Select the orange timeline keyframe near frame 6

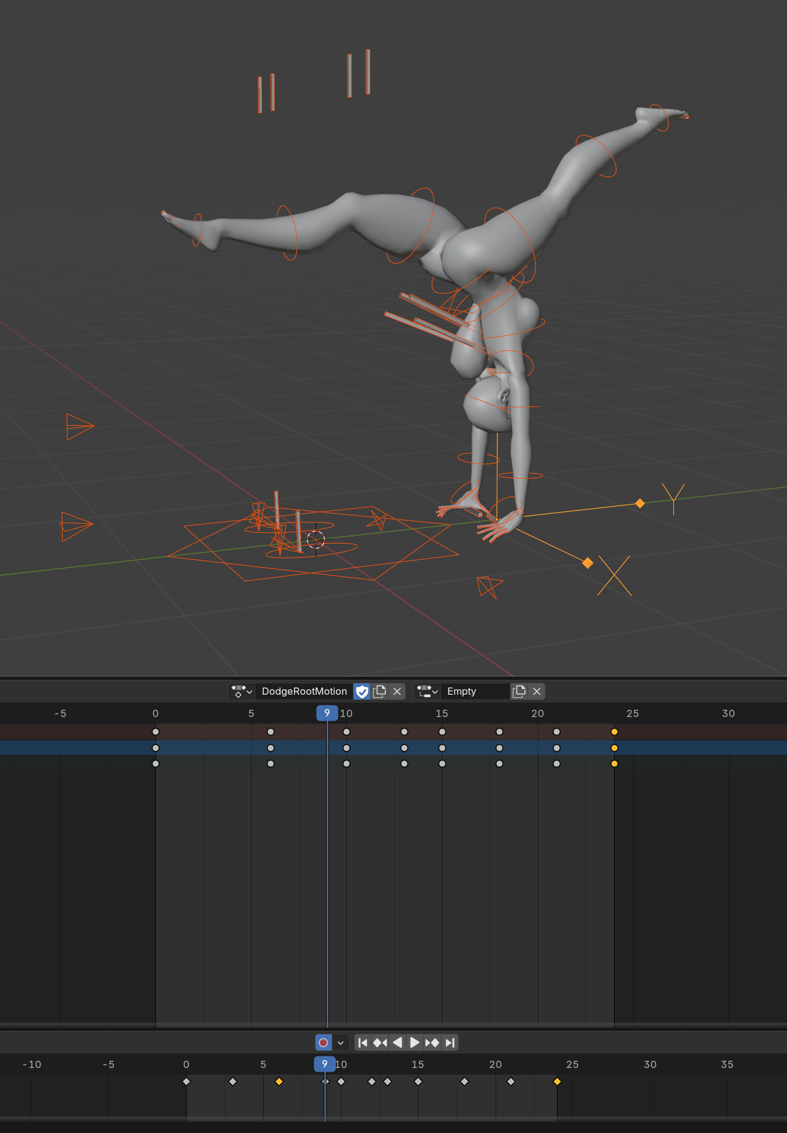click(x=279, y=1082)
